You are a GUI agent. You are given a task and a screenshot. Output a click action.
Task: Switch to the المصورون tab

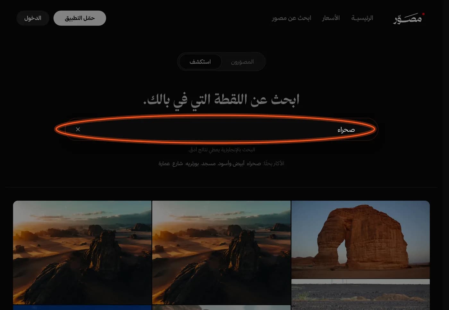click(242, 62)
